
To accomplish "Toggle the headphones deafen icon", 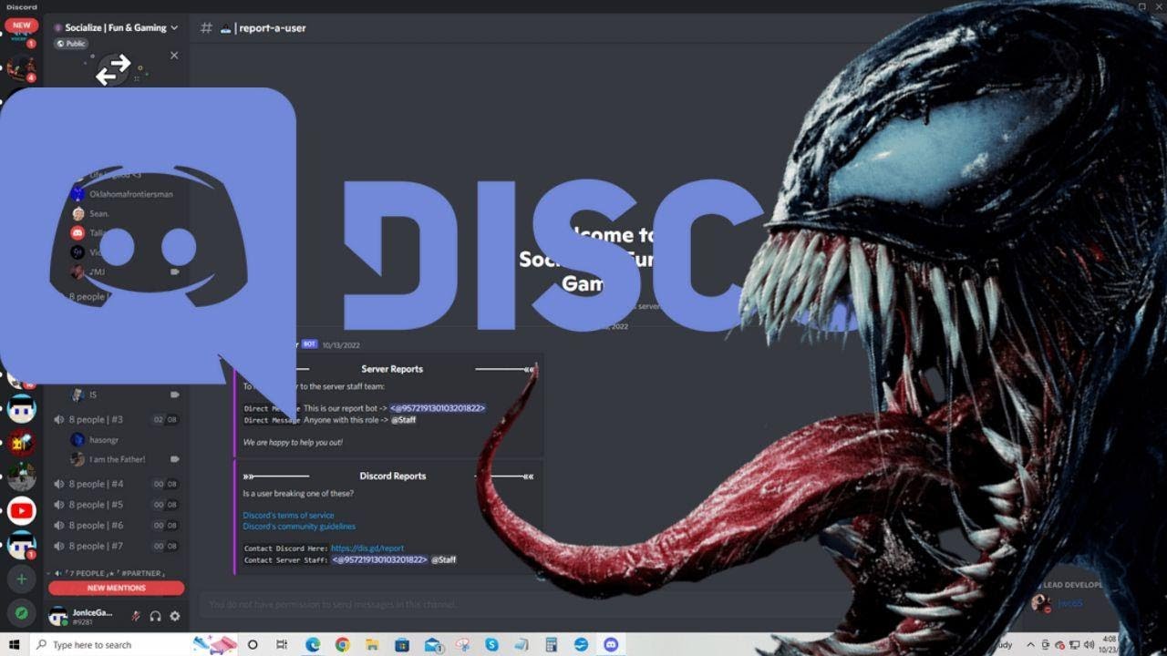I will click(155, 616).
